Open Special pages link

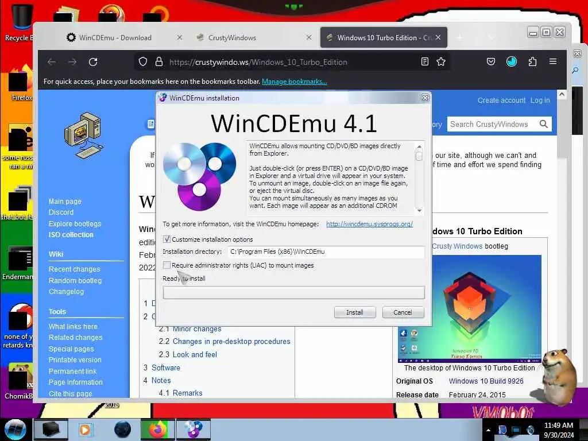coord(71,349)
